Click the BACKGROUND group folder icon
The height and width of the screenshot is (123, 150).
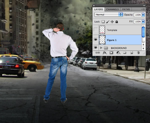click(106, 48)
